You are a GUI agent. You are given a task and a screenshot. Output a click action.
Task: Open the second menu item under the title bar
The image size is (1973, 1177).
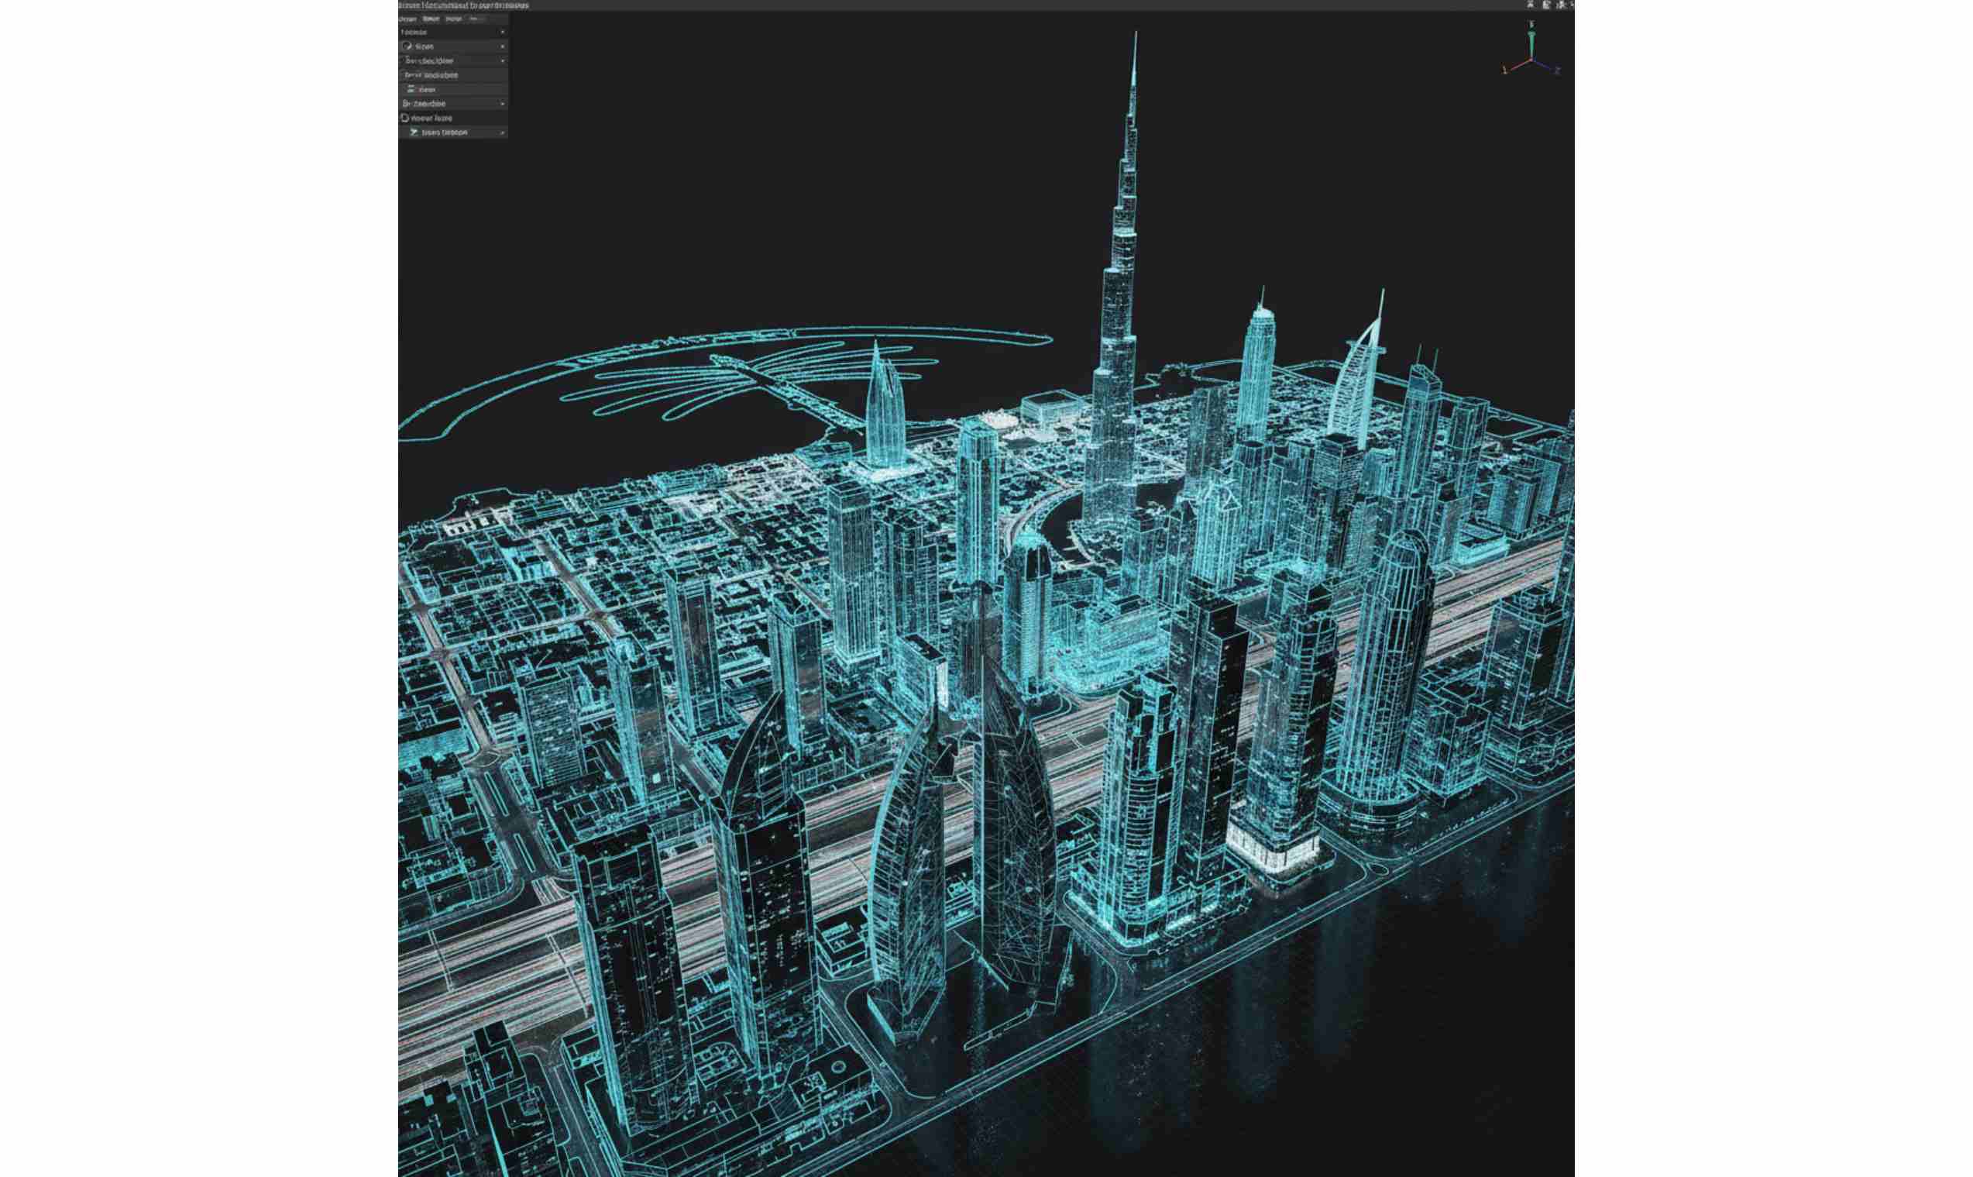pyautogui.click(x=431, y=19)
